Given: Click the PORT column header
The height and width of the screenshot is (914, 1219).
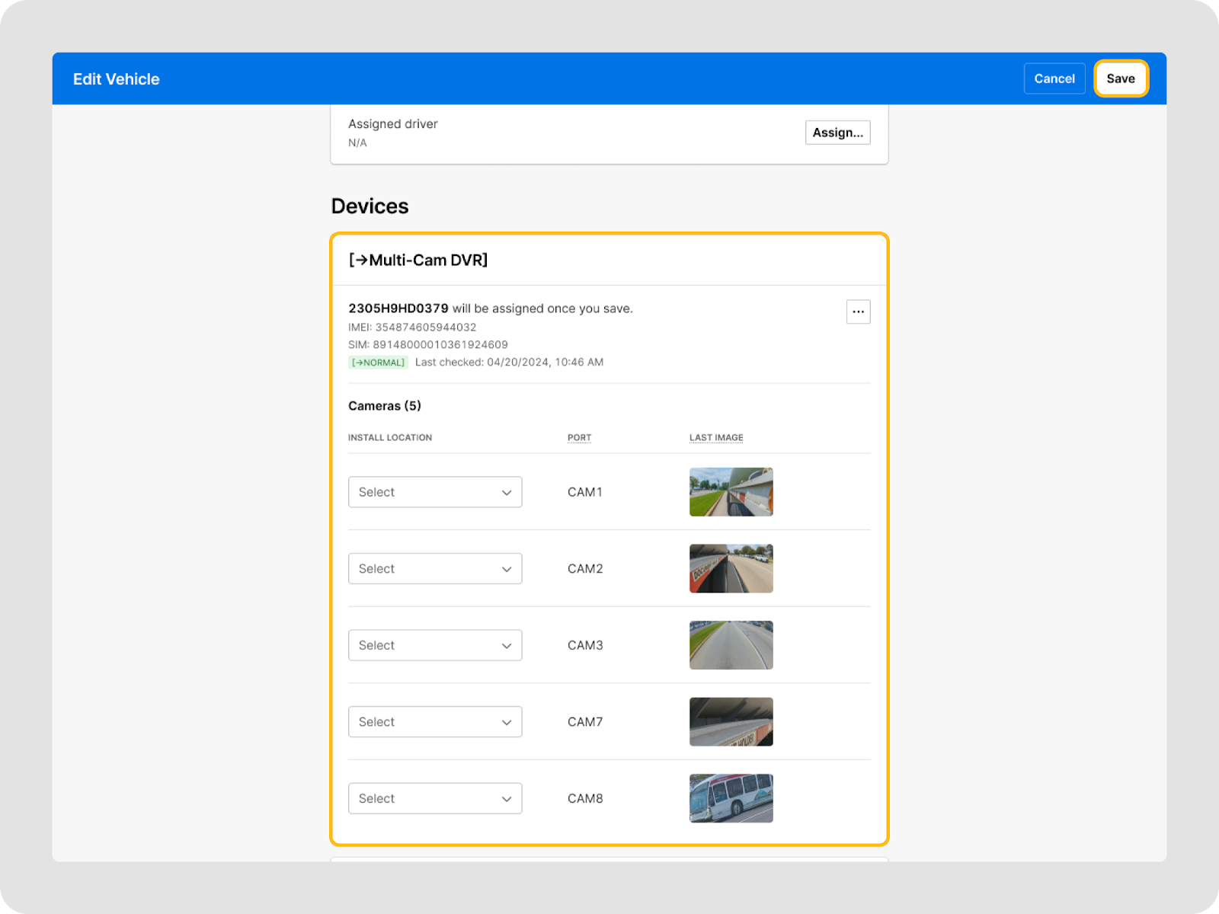Looking at the screenshot, I should click(579, 438).
